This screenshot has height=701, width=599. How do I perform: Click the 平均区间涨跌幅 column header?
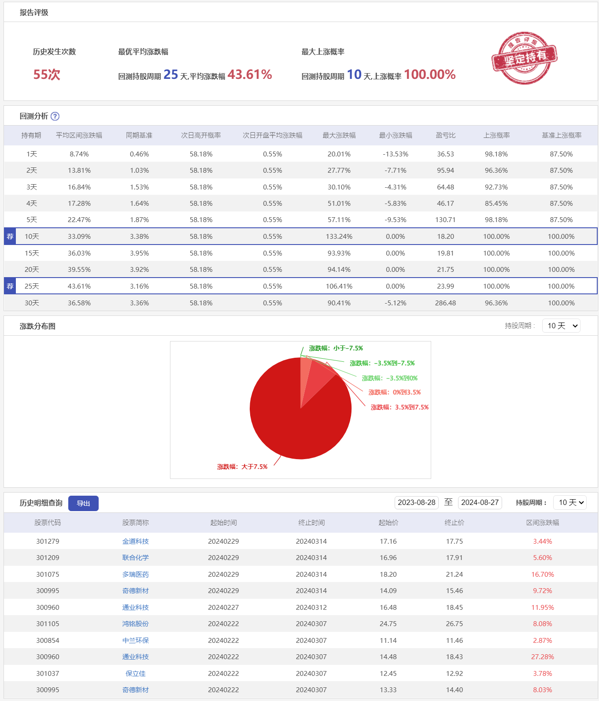pyautogui.click(x=79, y=135)
